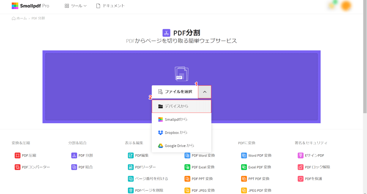The height and width of the screenshot is (194, 367).
Task: Click the purple PDF drop zone
Action: coord(181,87)
